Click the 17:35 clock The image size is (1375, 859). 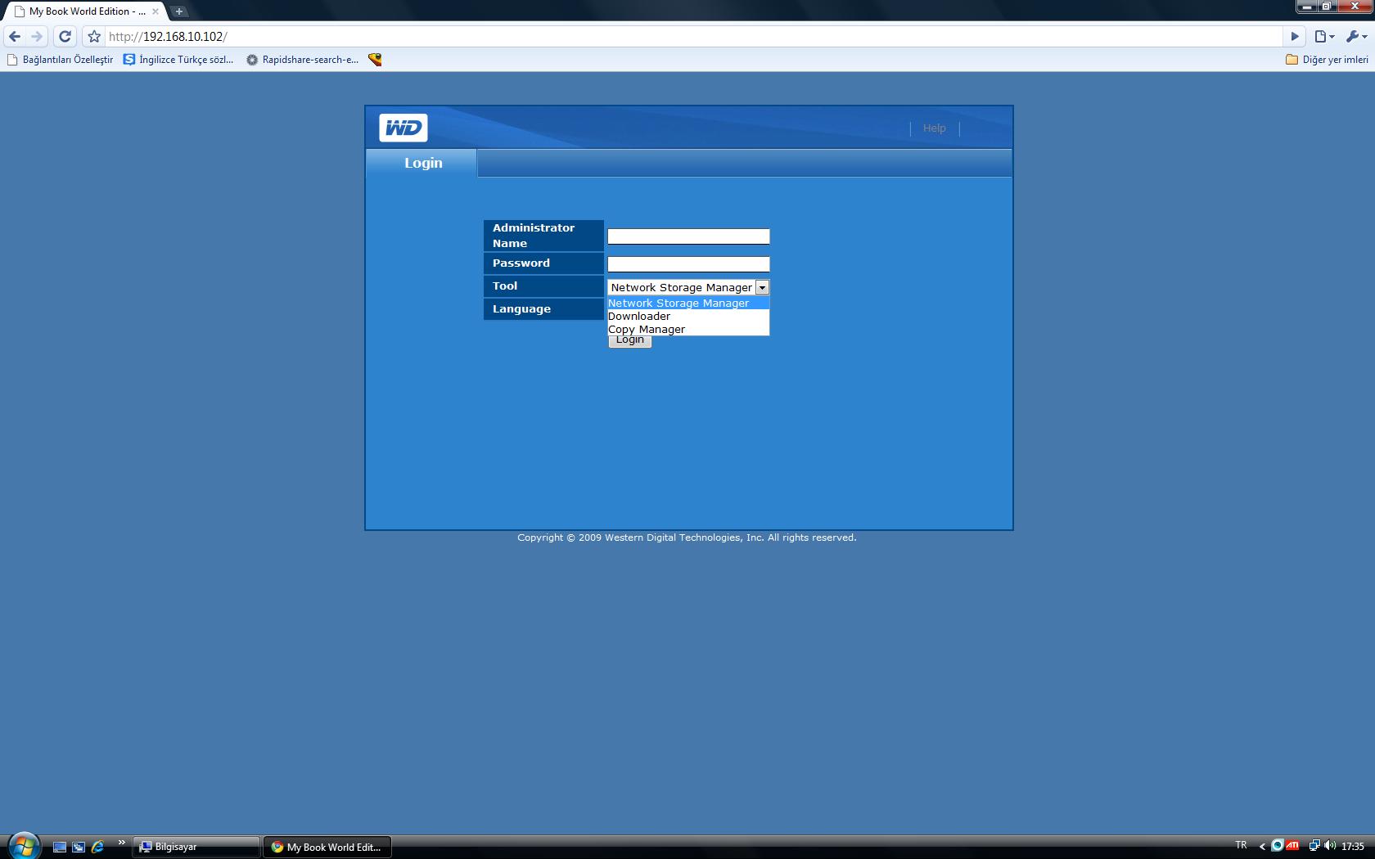tap(1353, 847)
